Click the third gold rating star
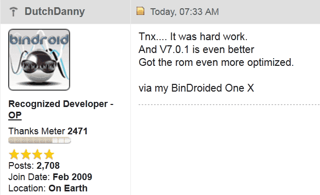This screenshot has height=195, width=320. [37, 154]
